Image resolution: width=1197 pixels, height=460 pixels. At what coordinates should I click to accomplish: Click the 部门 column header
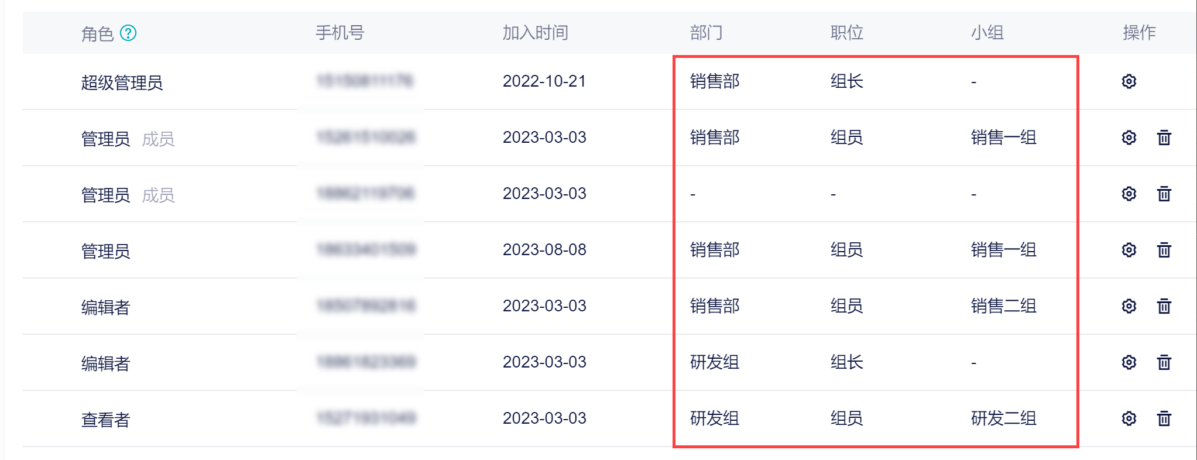(706, 33)
